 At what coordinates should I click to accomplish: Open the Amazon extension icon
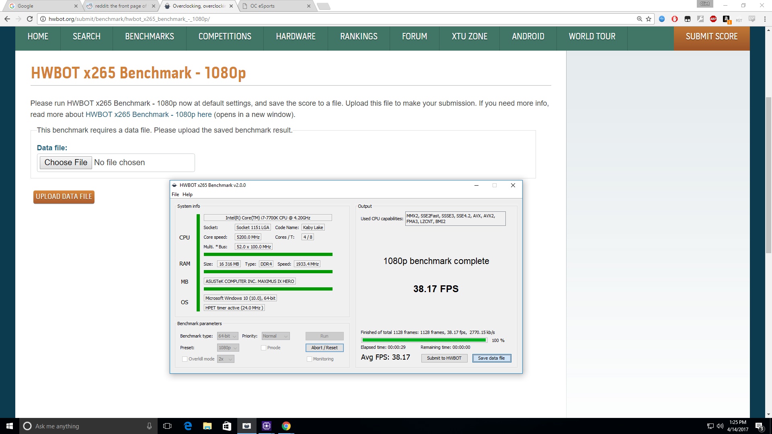pyautogui.click(x=726, y=19)
